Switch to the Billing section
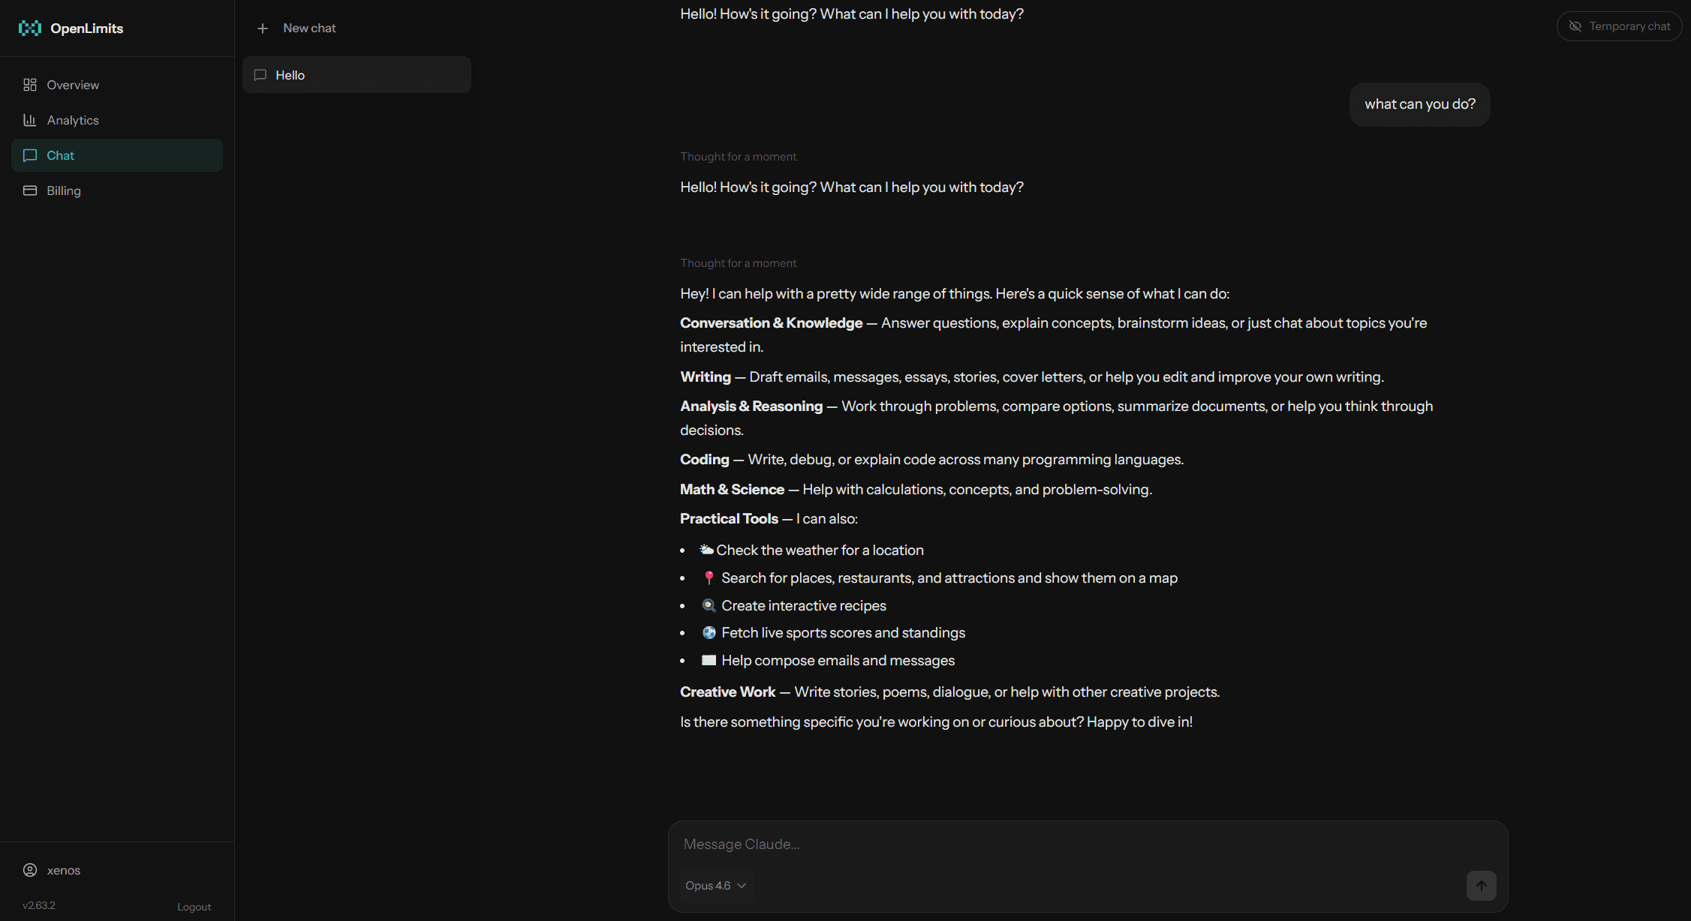The image size is (1691, 921). [64, 190]
